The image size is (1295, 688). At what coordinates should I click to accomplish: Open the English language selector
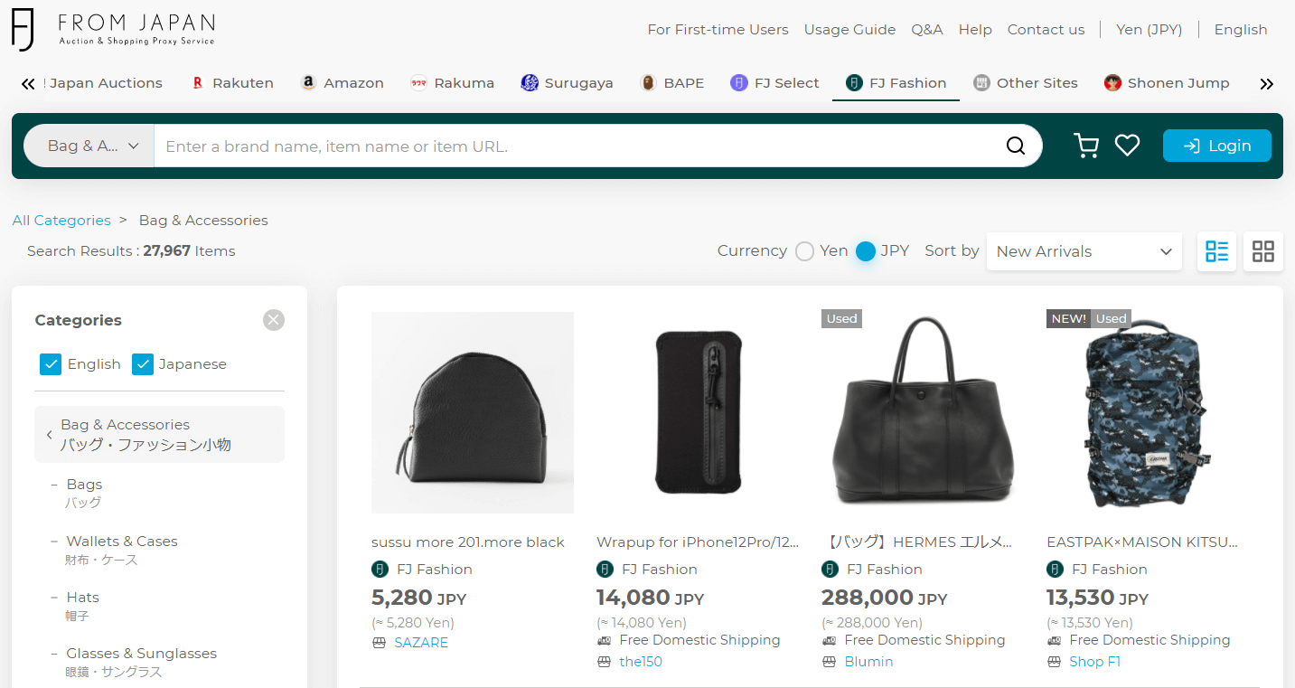(x=1241, y=30)
